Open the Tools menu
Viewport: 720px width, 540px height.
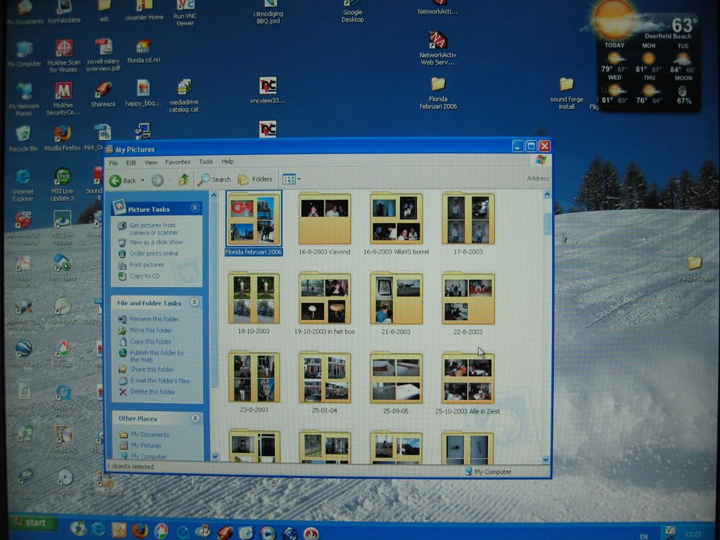(x=205, y=162)
